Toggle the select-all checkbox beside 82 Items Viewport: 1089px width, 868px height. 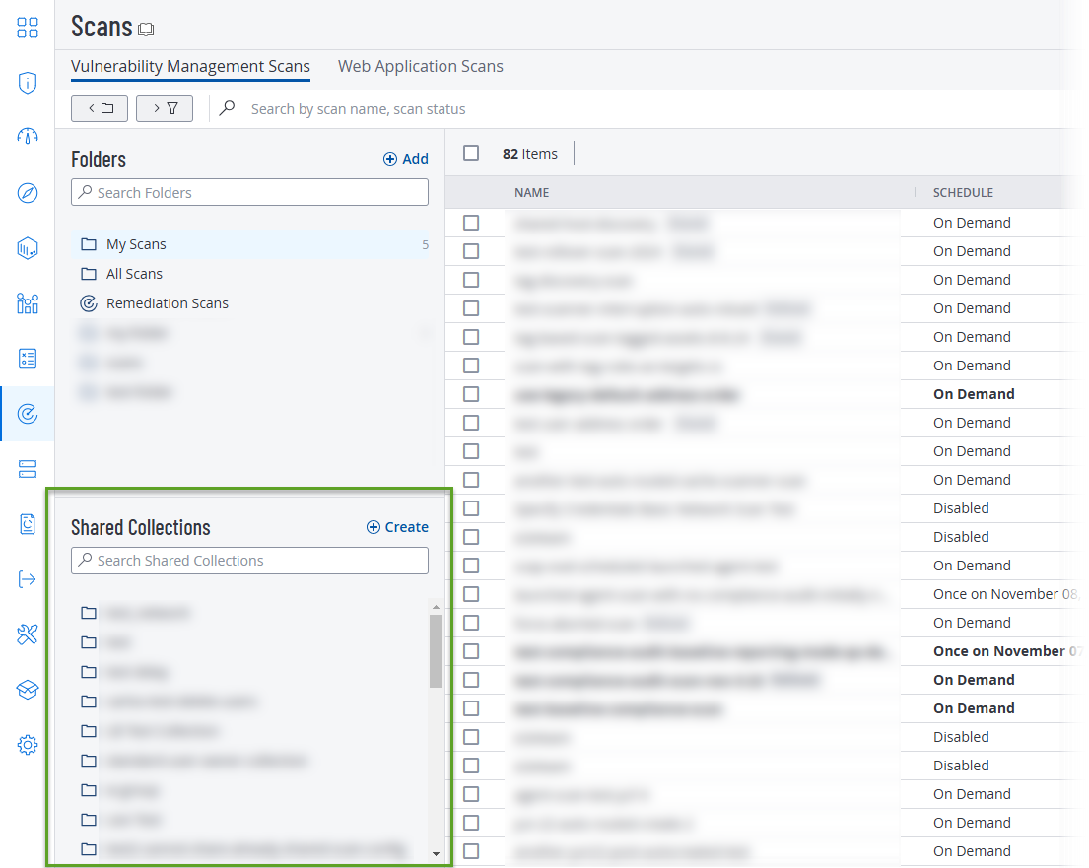471,153
